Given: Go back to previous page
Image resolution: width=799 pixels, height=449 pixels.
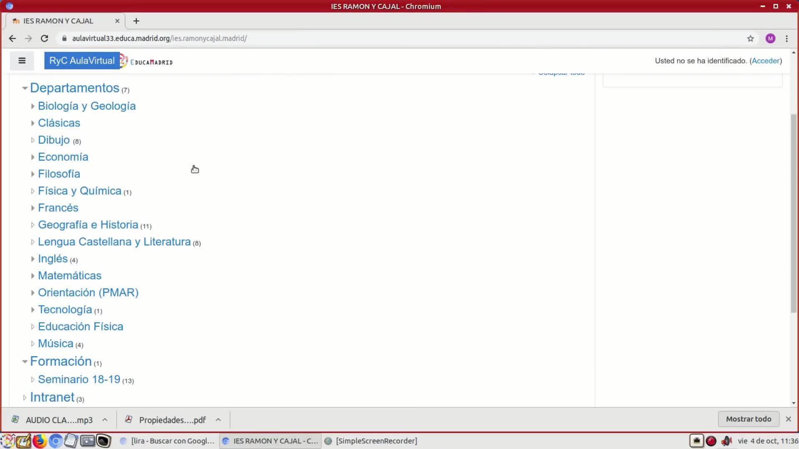Looking at the screenshot, I should [12, 38].
